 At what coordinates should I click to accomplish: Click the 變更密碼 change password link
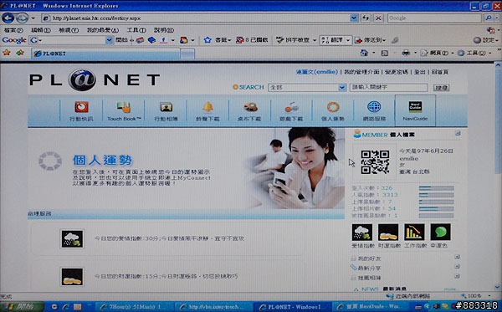click(397, 72)
